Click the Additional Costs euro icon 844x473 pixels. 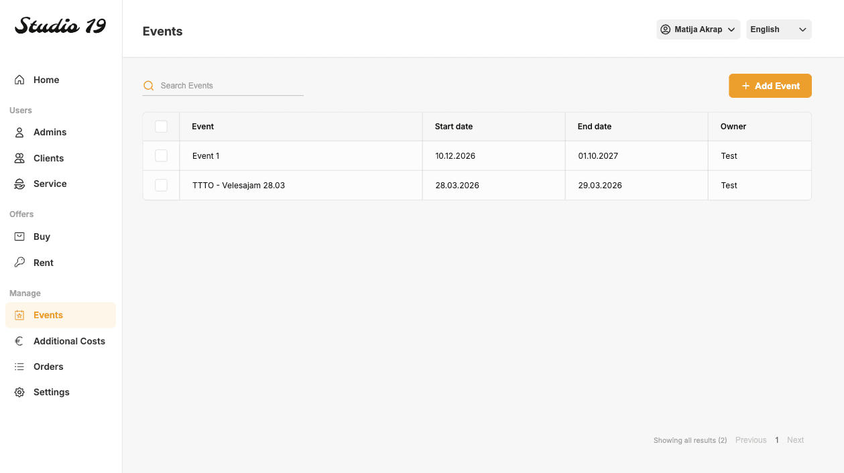(x=19, y=340)
